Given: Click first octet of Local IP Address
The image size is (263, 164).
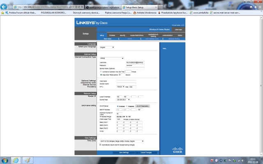Looking at the screenshot, I should tap(119, 97).
